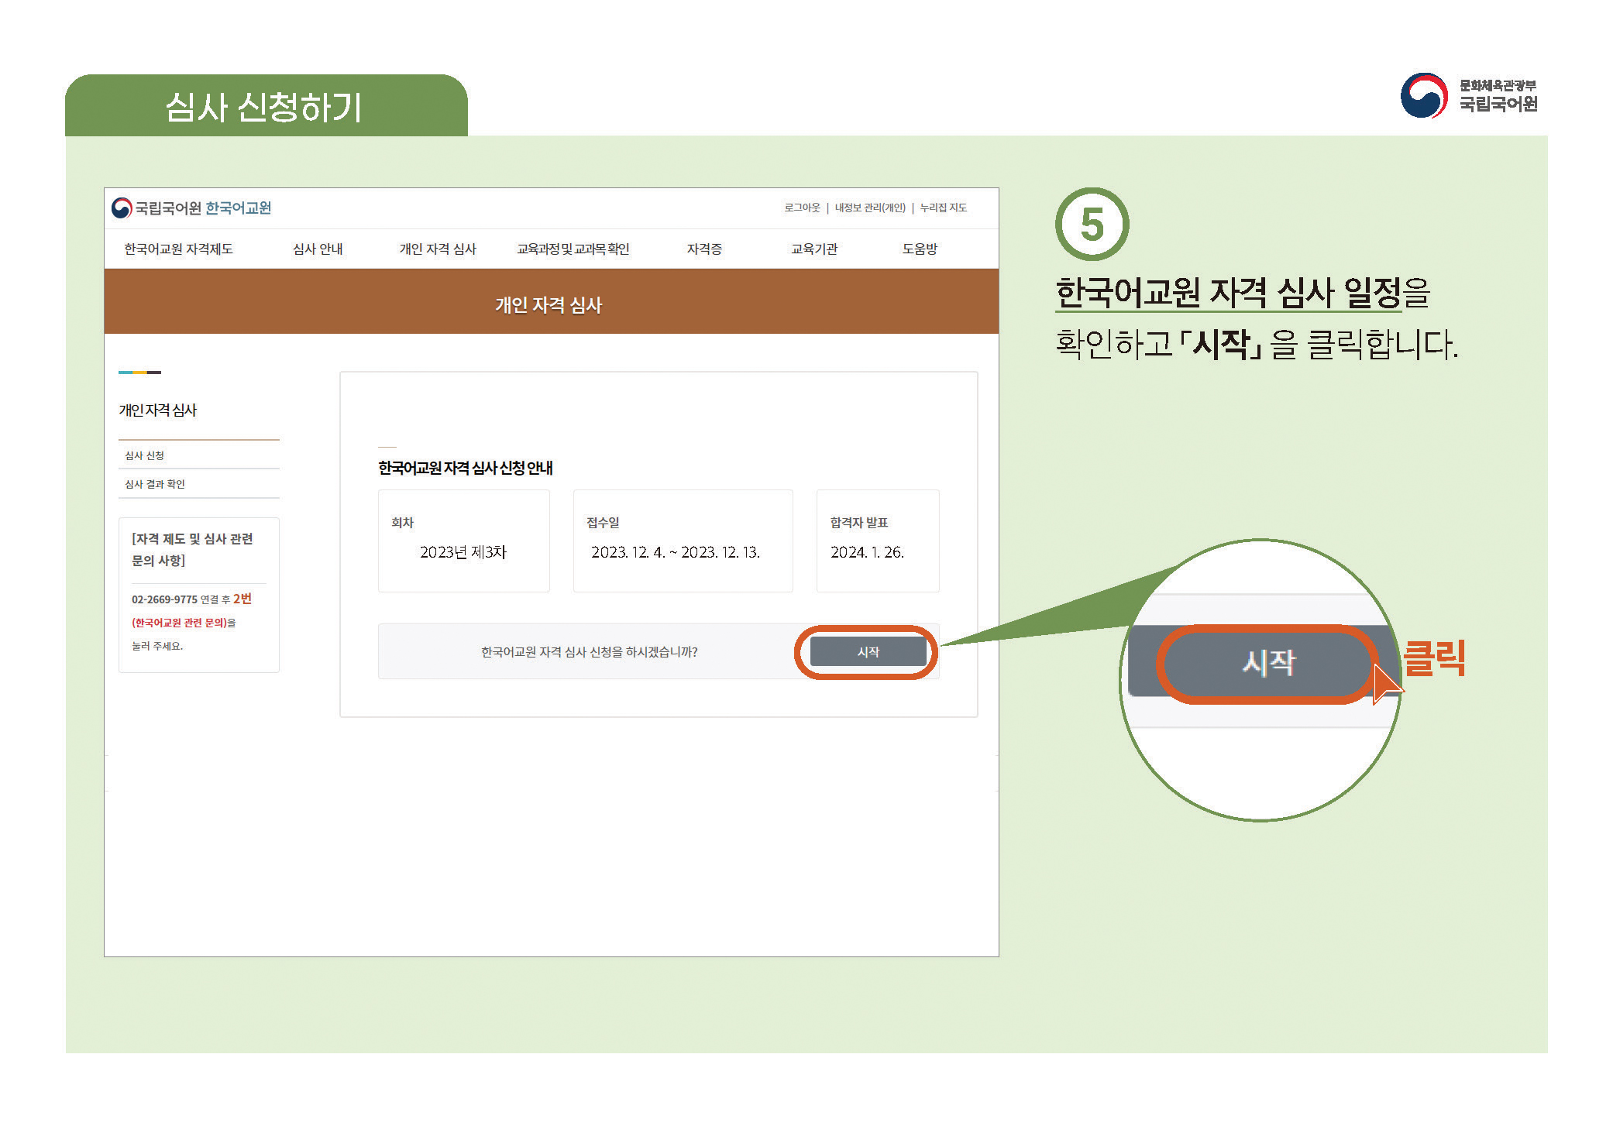Open the 한국어교원 자격제도 menu
1613x1140 pixels.
tap(180, 249)
